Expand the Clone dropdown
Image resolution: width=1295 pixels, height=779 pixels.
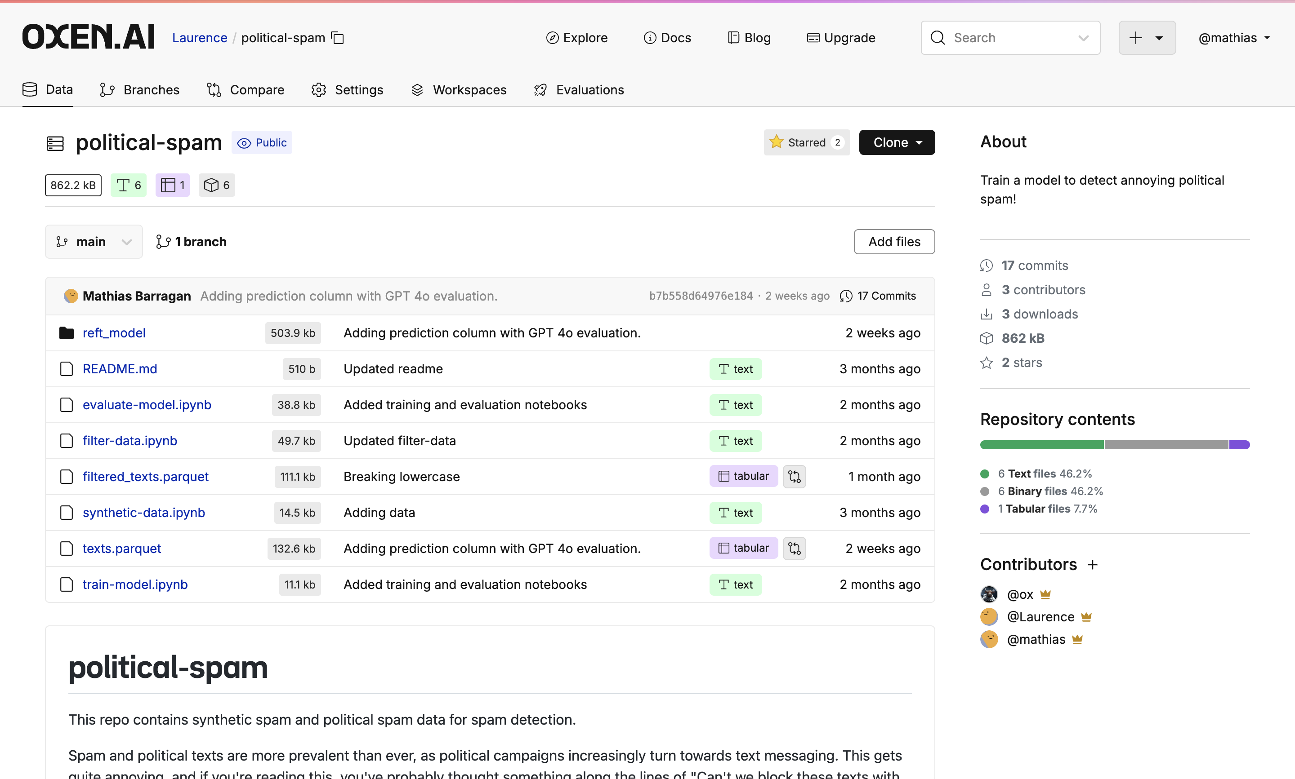[896, 142]
